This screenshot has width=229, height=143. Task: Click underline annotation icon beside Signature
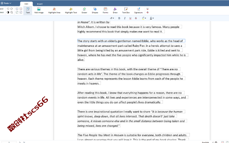click(147, 9)
